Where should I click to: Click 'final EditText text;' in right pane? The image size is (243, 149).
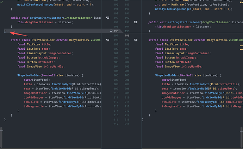(172, 49)
